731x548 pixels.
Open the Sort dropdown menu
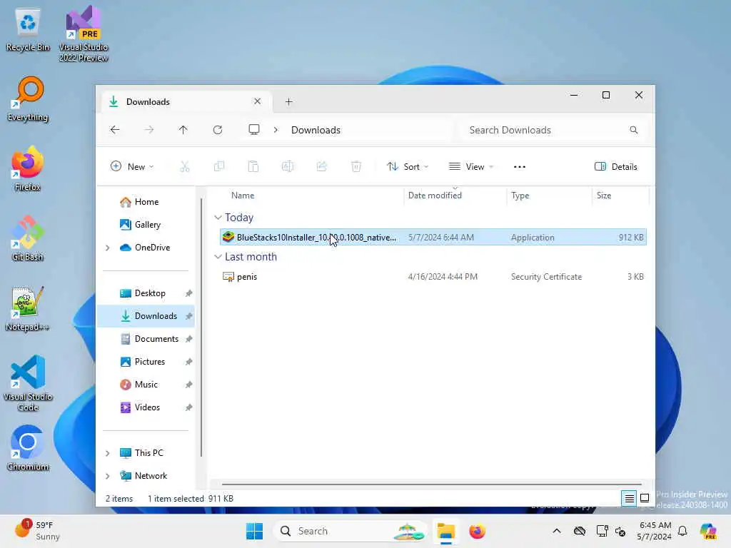click(x=408, y=166)
